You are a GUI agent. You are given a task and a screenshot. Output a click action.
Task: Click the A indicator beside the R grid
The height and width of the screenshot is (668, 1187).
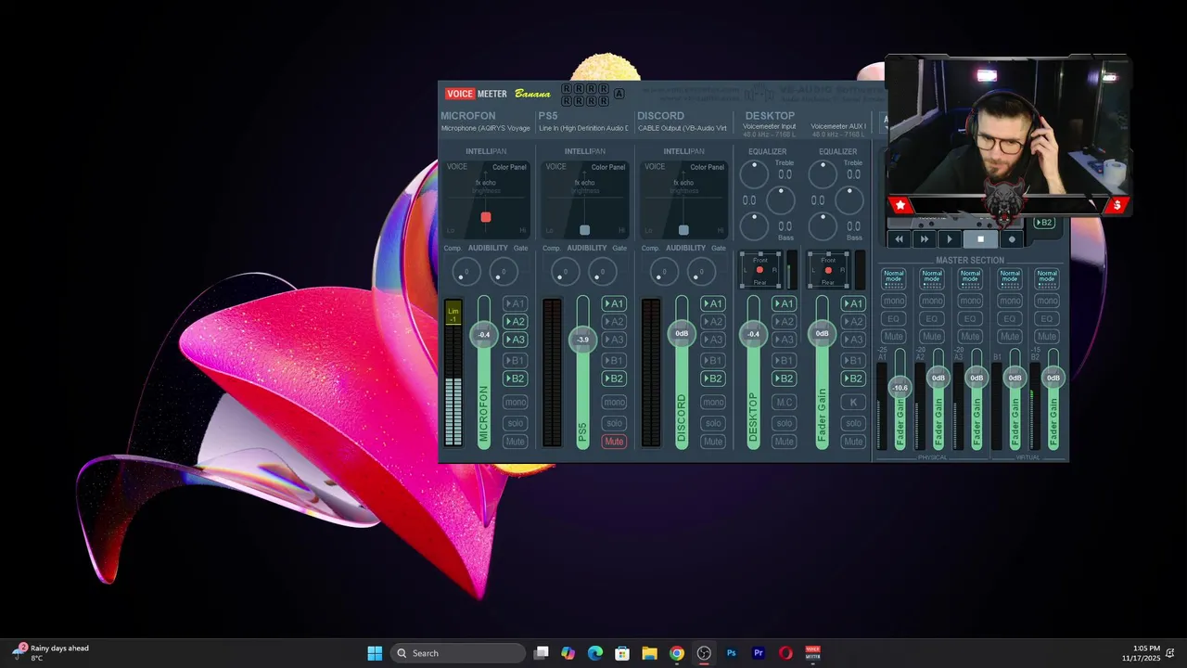click(x=619, y=94)
